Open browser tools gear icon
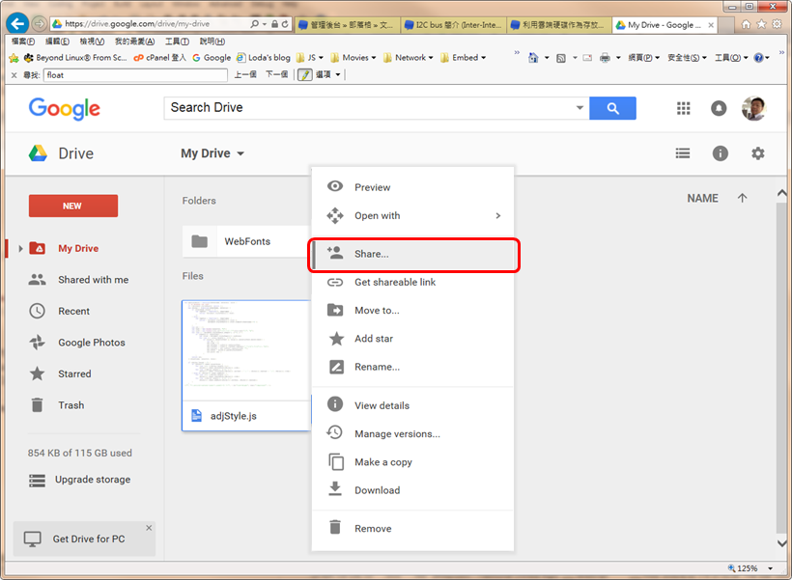 (x=777, y=24)
